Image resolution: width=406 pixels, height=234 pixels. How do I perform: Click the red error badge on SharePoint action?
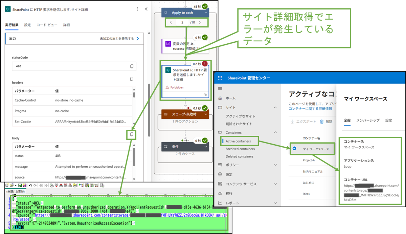[x=205, y=63]
